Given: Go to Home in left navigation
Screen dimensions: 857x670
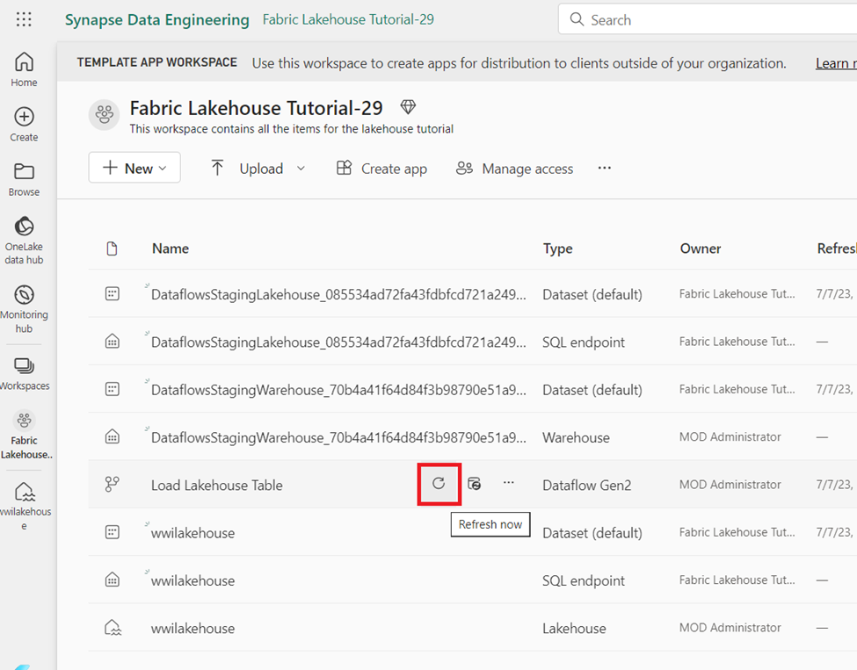Looking at the screenshot, I should (x=24, y=69).
